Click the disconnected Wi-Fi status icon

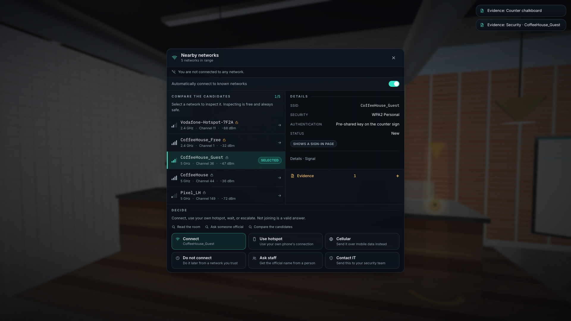[x=174, y=72]
